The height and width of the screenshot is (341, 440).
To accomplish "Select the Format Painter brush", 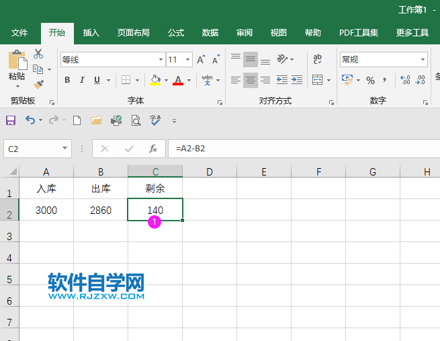I will click(x=38, y=85).
